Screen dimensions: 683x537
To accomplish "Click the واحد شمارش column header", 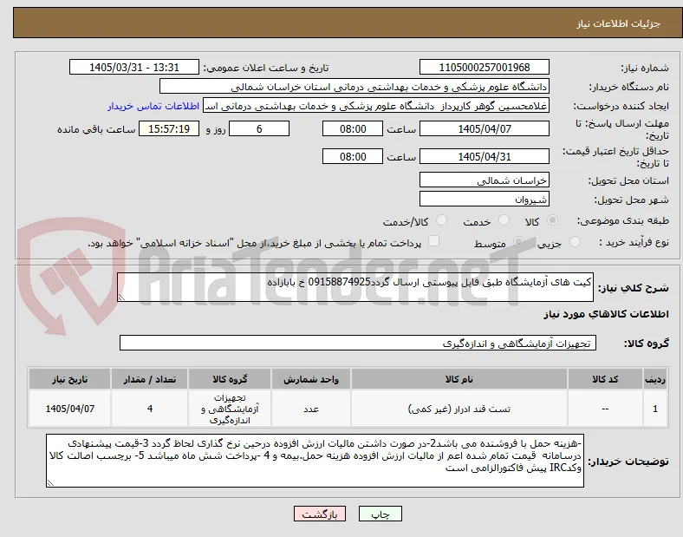I will (311, 379).
